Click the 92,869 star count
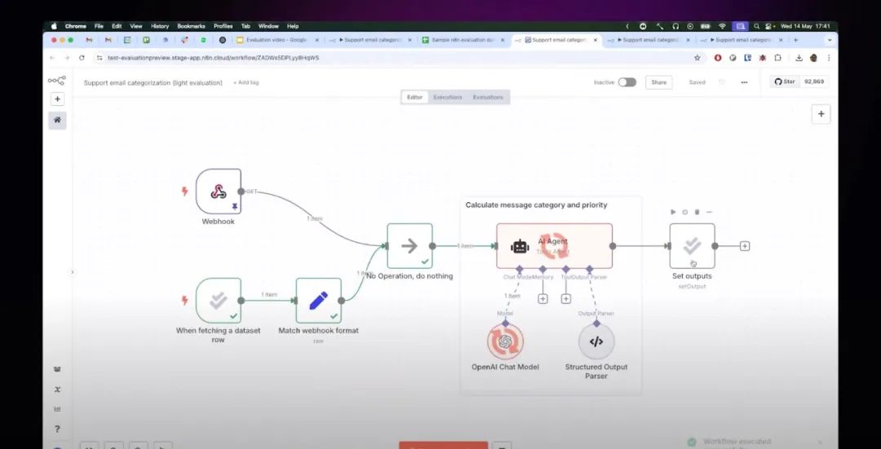The image size is (881, 449). click(x=814, y=82)
